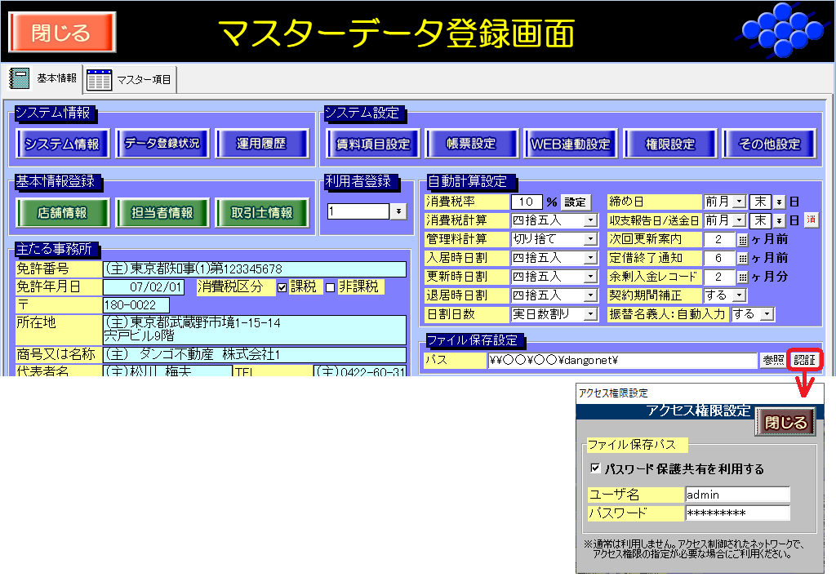Click the 基本情報 notebook tab icon
The height and width of the screenshot is (577, 836).
pos(19,79)
